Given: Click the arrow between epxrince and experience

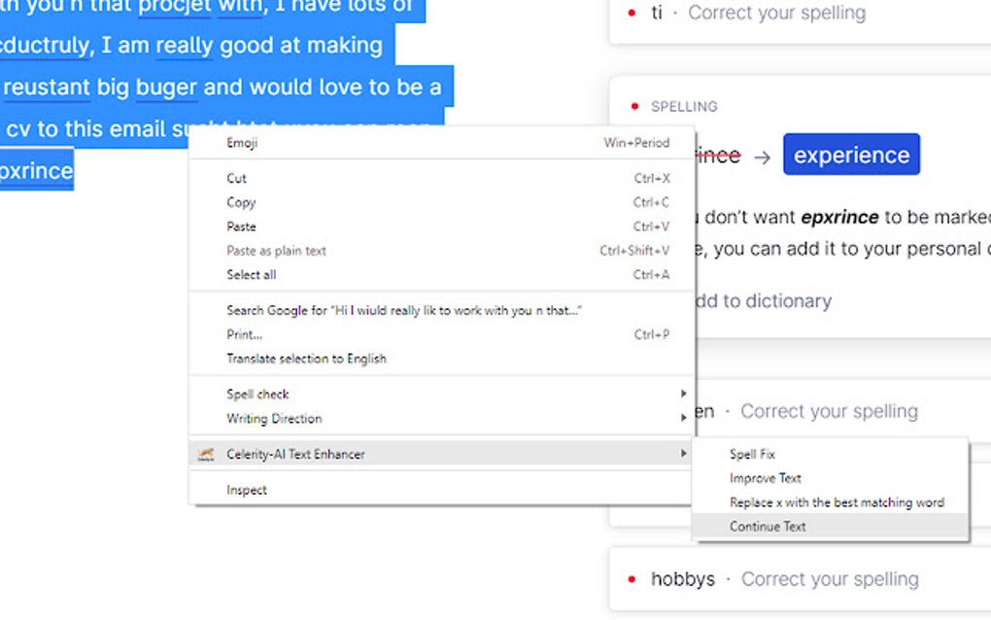Looking at the screenshot, I should (x=762, y=155).
